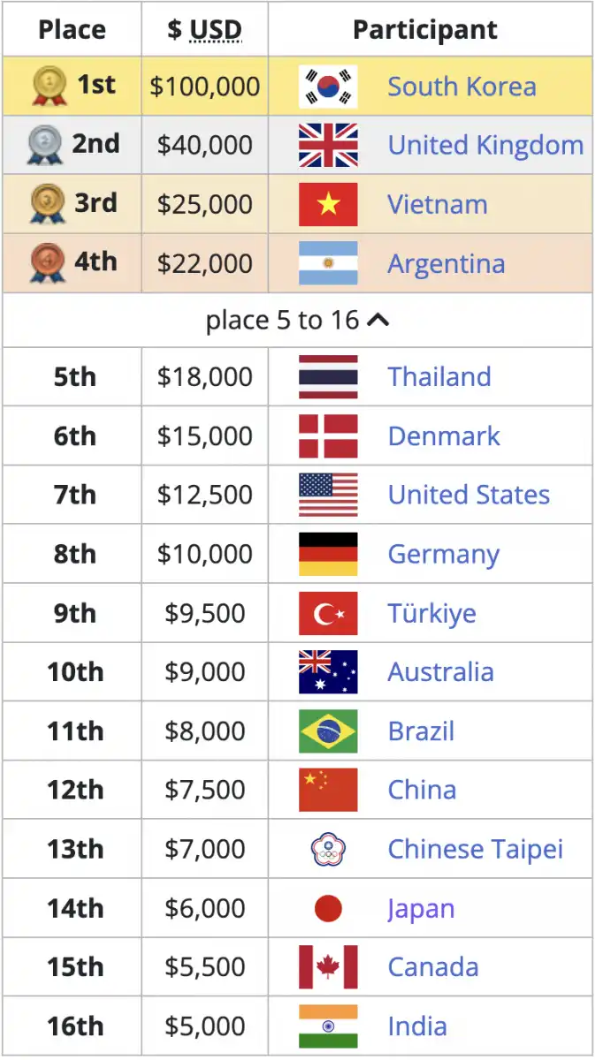Image resolution: width=595 pixels, height=1060 pixels.
Task: Click the gold 1st place medal icon
Action: click(x=48, y=87)
